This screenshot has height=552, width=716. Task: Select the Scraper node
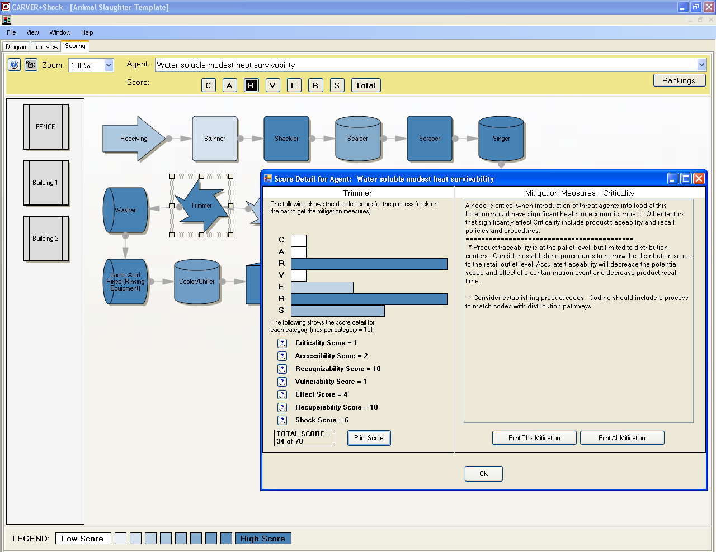[x=430, y=139]
